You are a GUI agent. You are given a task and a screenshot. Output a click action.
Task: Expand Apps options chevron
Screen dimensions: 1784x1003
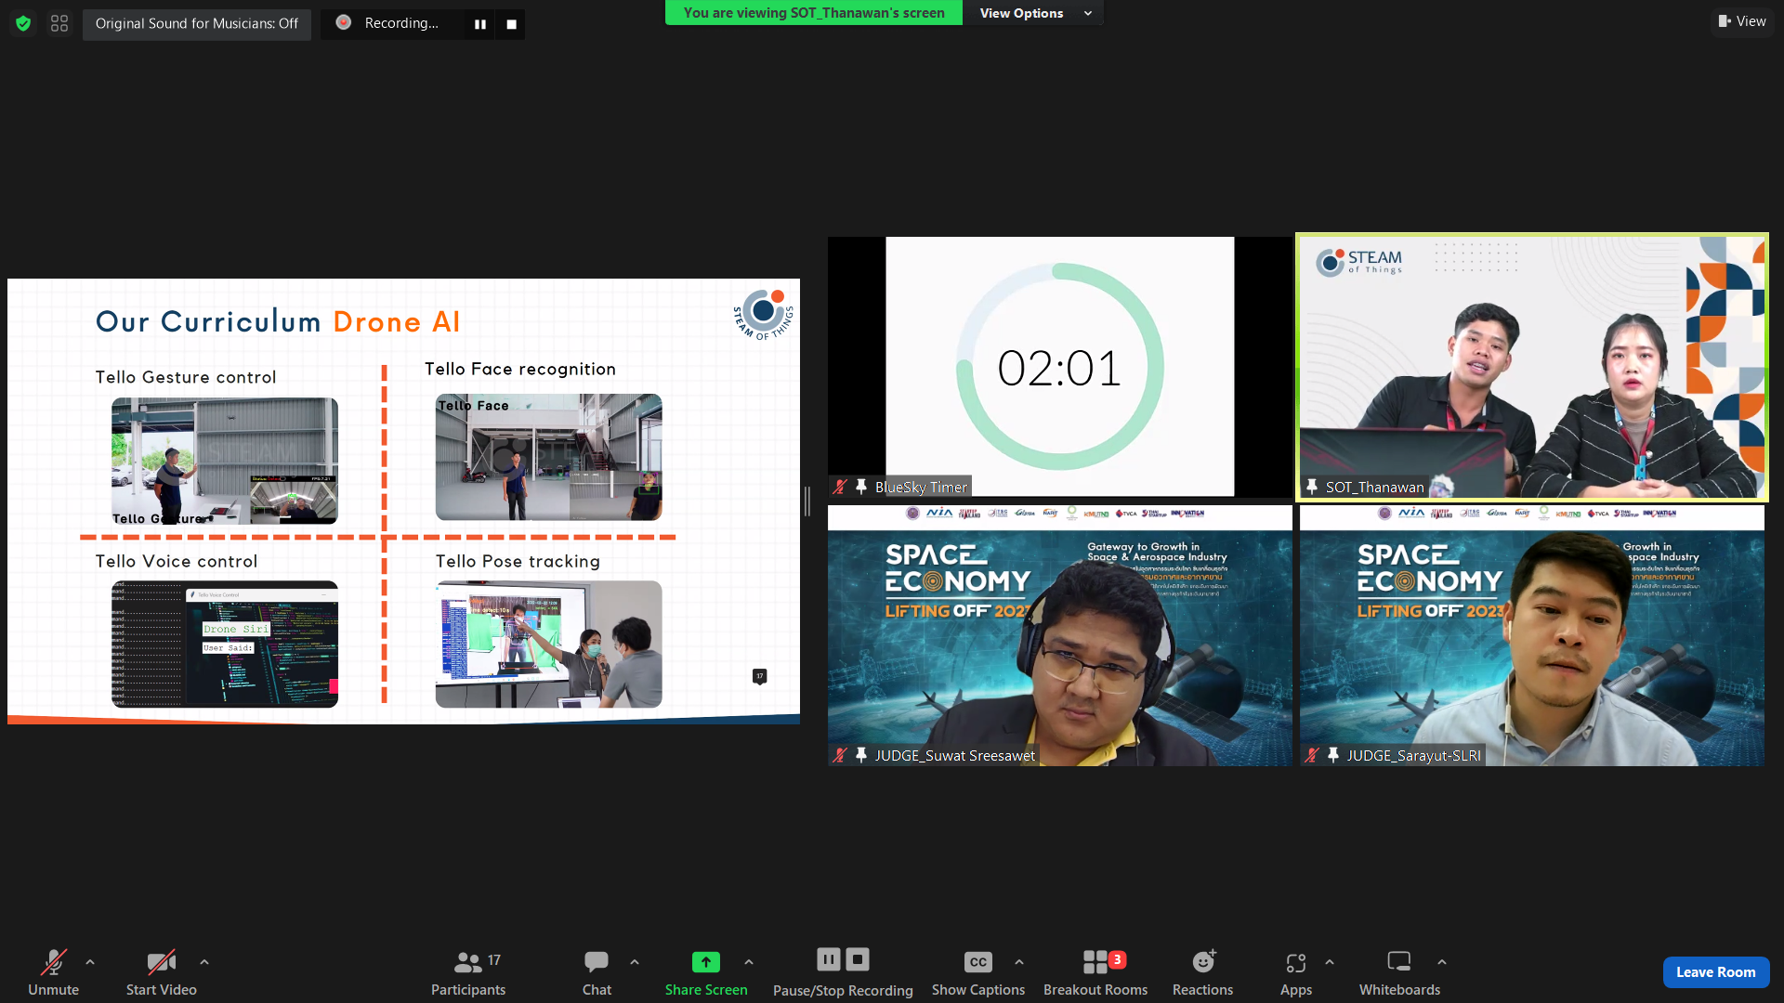(1330, 962)
